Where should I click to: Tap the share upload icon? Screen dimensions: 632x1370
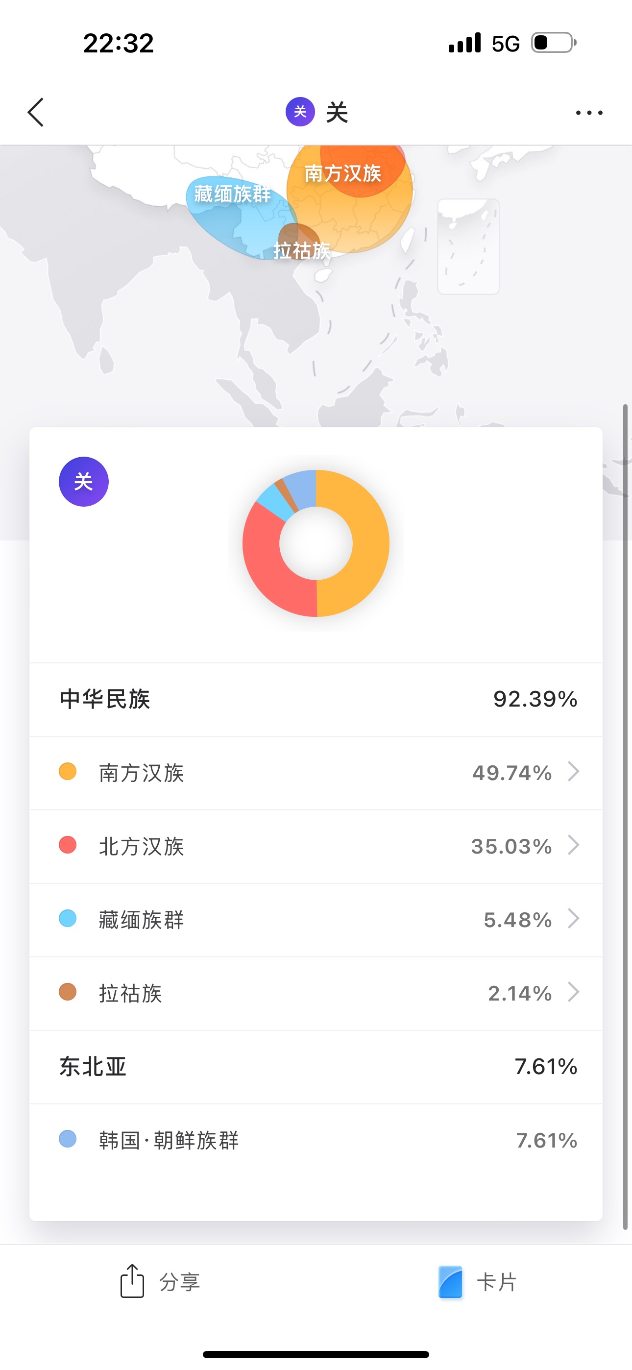[132, 1282]
